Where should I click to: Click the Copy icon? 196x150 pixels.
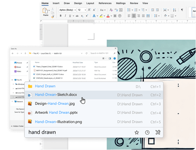point(53,13)
